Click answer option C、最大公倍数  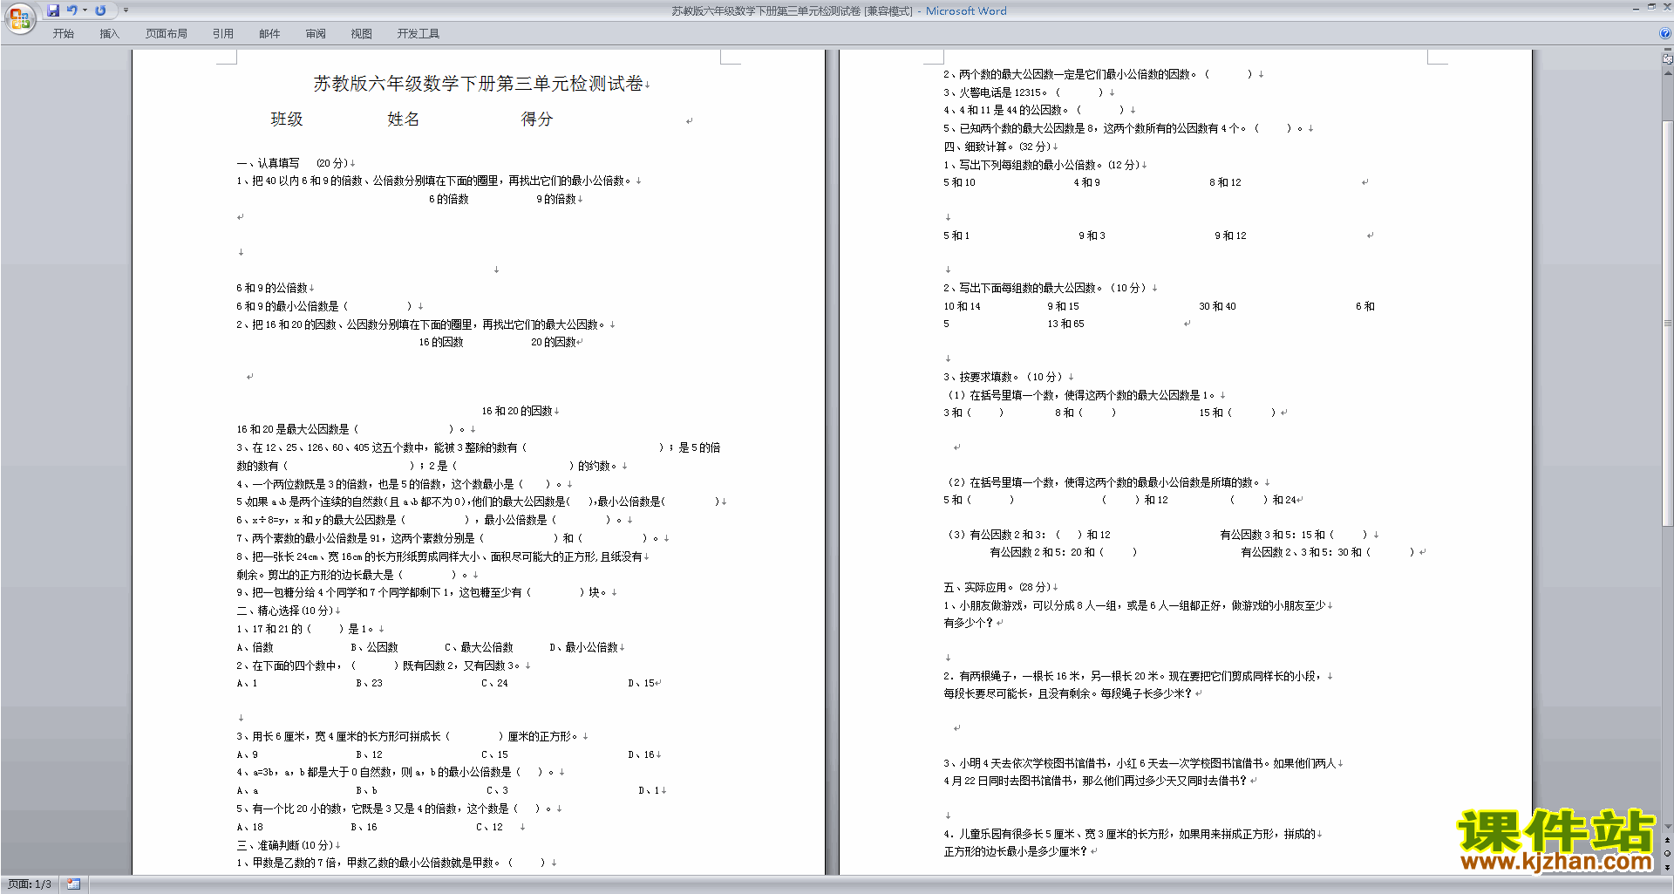point(479,648)
